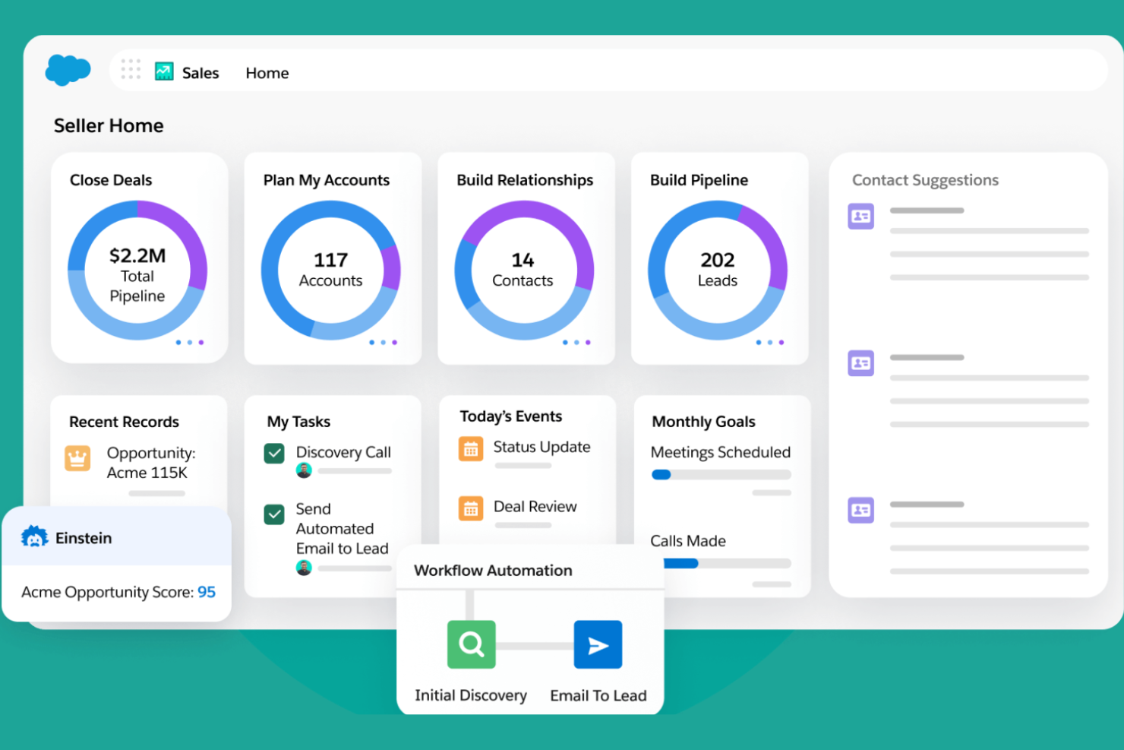This screenshot has width=1124, height=750.
Task: Click the avatar under Discovery Call
Action: coord(304,470)
